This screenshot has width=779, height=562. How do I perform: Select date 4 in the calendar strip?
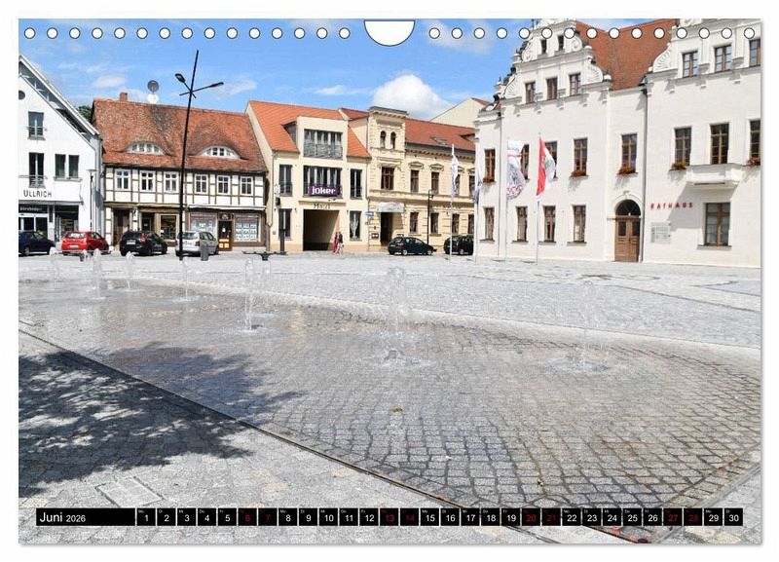pyautogui.click(x=206, y=517)
